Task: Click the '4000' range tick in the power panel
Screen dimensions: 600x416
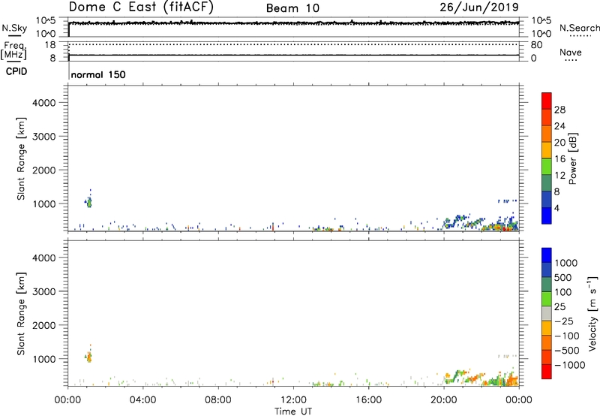Action: [x=44, y=103]
